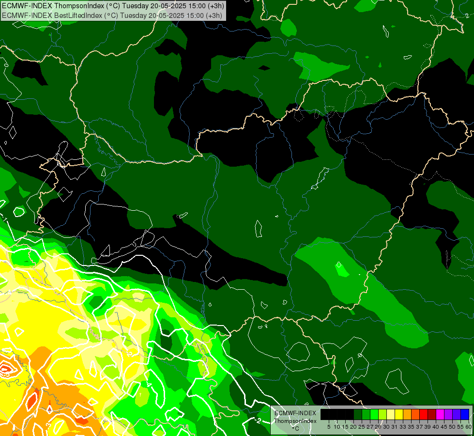Click the legend scale value 60

pos(468,427)
